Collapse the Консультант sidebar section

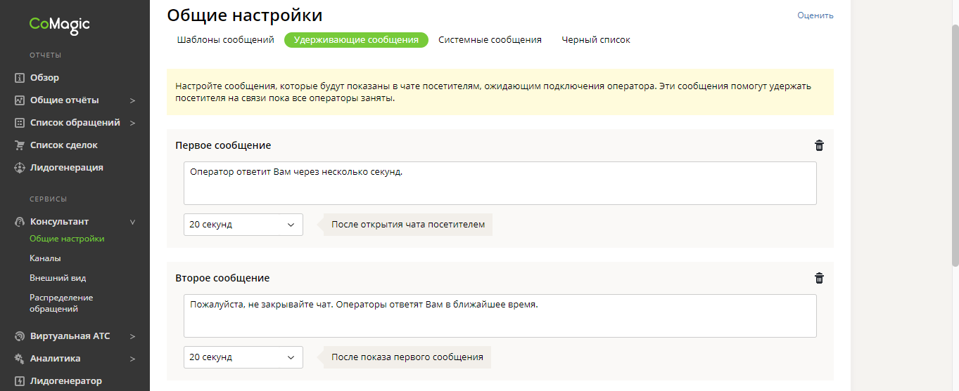[132, 222]
